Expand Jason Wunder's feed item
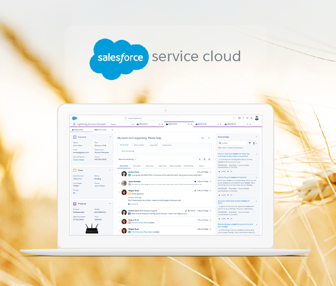The height and width of the screenshot is (286, 336). (x=119, y=183)
